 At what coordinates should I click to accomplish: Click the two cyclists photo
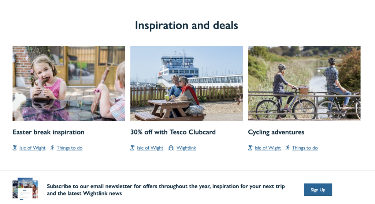point(304,84)
